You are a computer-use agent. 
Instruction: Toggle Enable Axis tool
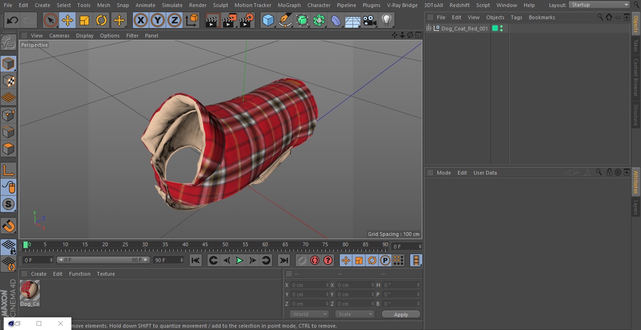[x=8, y=170]
